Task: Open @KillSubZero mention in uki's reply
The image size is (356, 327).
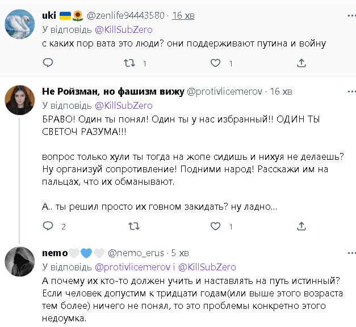Action: pyautogui.click(x=123, y=29)
